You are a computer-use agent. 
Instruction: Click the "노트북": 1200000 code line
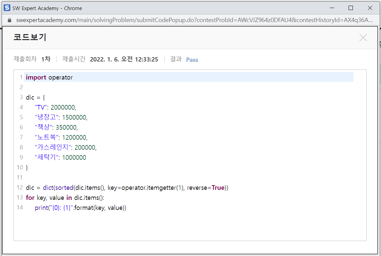pyautogui.click(x=61, y=137)
